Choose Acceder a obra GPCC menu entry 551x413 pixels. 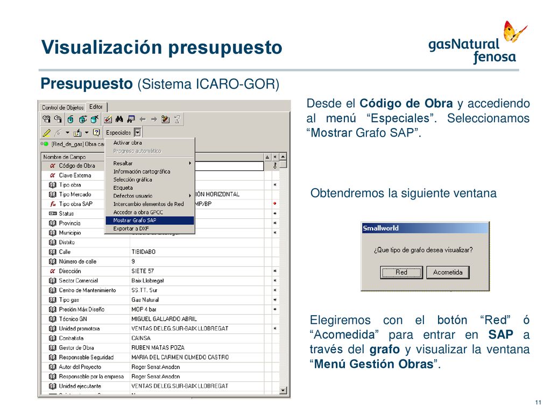138,212
